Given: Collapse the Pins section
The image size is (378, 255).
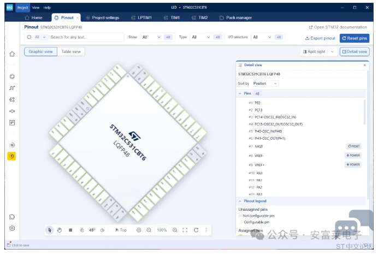Looking at the screenshot, I should 240,93.
